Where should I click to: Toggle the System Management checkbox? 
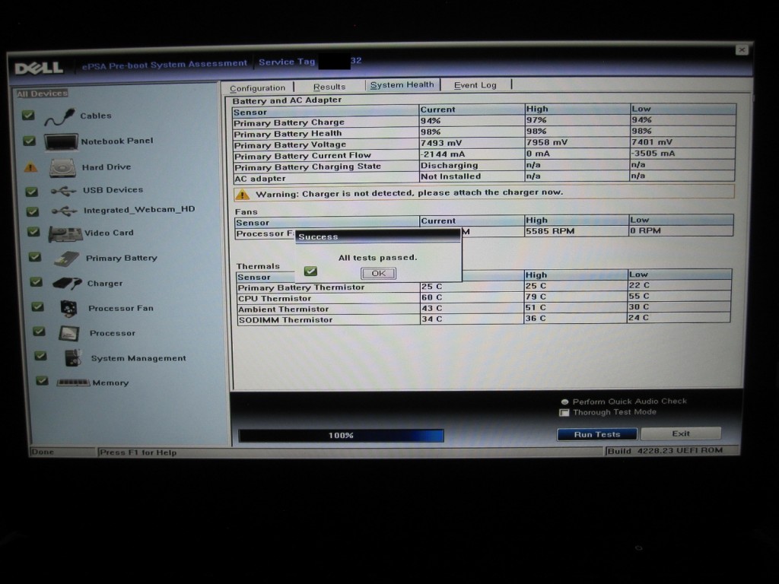pos(41,356)
